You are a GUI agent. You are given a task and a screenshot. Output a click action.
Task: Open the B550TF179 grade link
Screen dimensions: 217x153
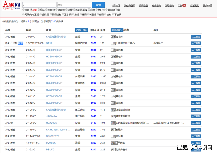(x=53, y=136)
